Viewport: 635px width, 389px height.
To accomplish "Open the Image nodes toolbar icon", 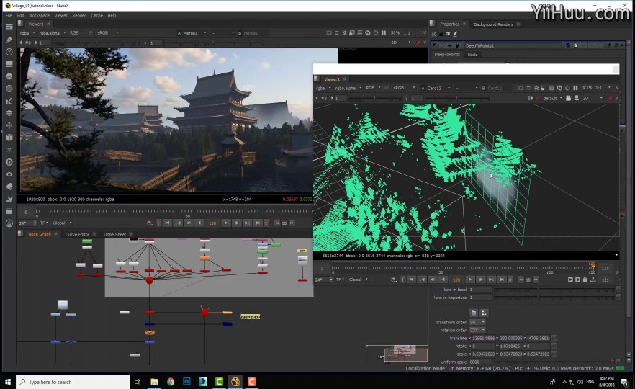I will point(9,27).
